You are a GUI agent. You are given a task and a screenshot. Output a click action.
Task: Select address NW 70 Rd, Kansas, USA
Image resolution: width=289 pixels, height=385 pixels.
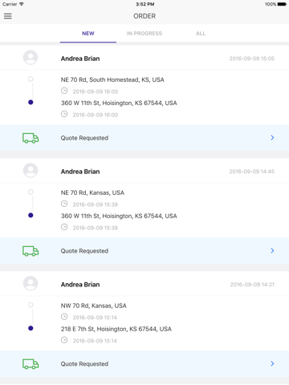pyautogui.click(x=93, y=306)
